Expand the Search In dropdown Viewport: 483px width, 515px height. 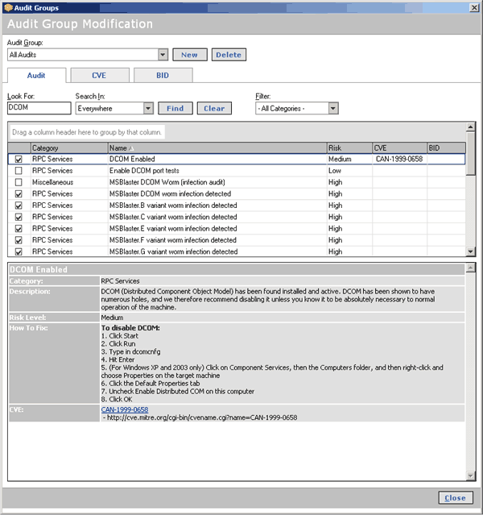147,108
